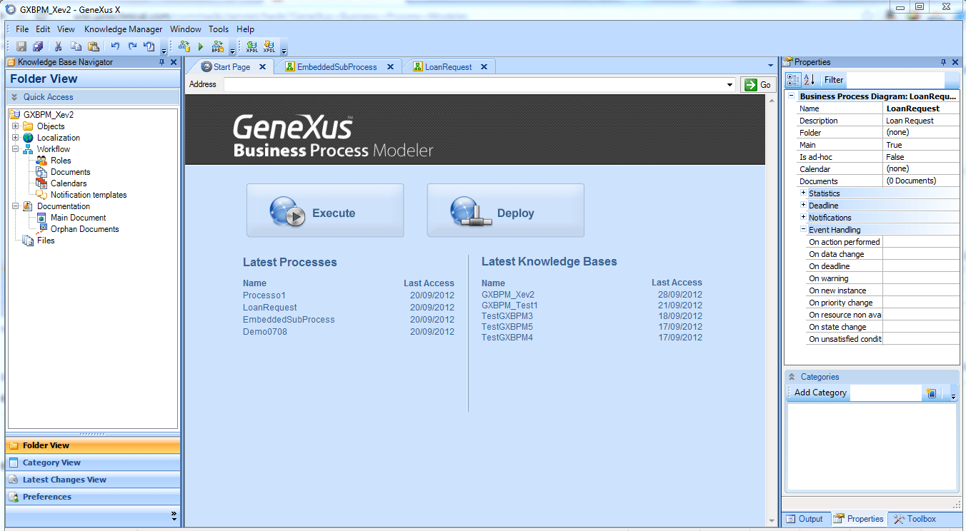Expand the Statistics property group
Viewport: 966px width, 531px height.
click(803, 193)
